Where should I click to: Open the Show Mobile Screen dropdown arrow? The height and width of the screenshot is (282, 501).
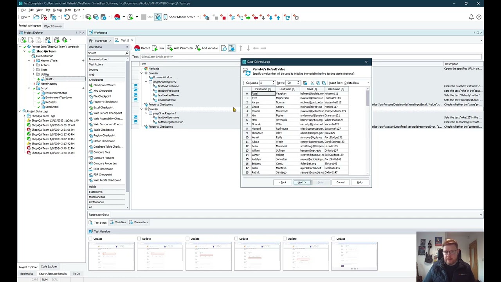(198, 17)
